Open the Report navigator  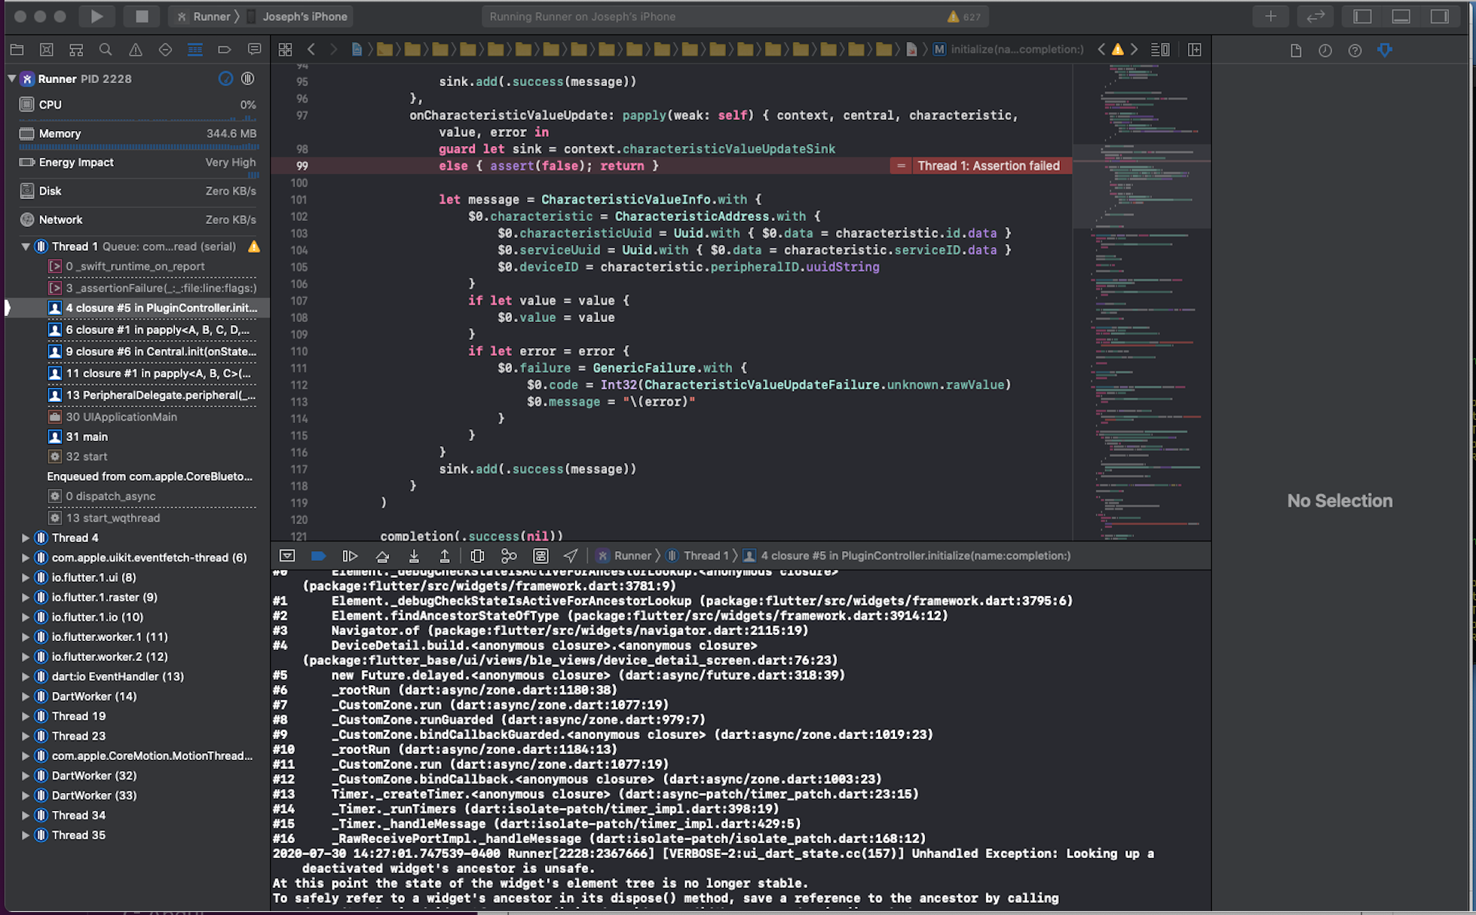pos(254,49)
